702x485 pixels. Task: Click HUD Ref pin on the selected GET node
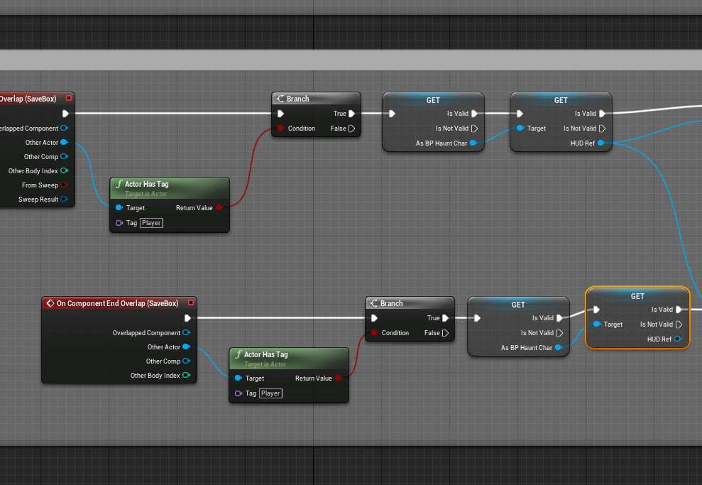pyautogui.click(x=678, y=339)
